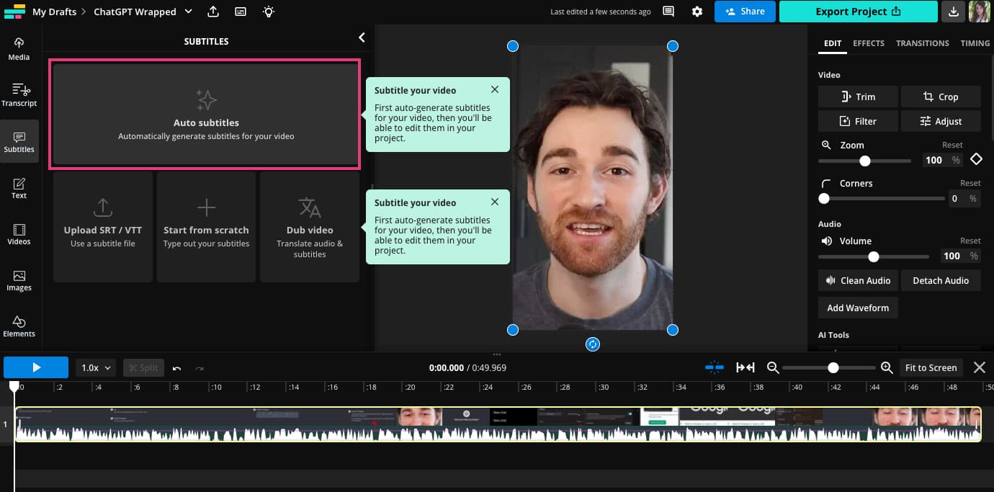Click the Split button in the timeline
994x492 pixels.
tap(143, 367)
